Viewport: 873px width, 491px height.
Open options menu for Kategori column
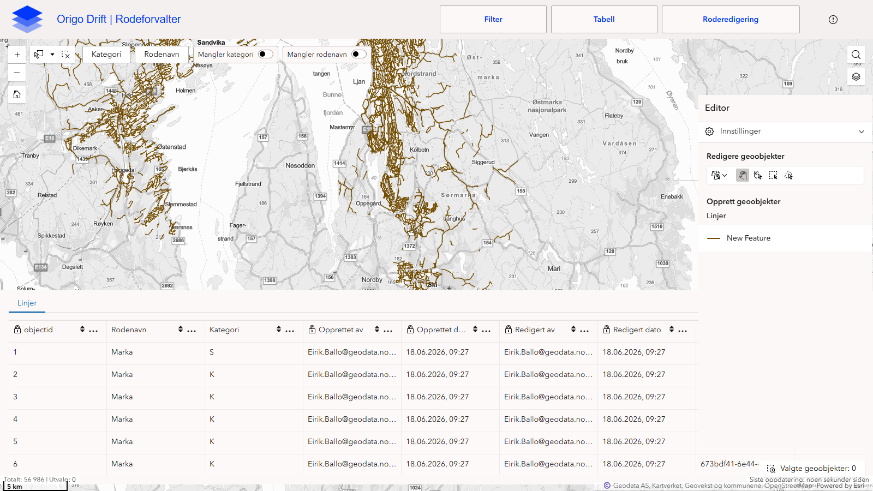pos(290,330)
